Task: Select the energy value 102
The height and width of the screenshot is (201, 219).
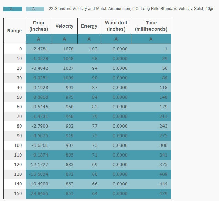Action: [93, 49]
